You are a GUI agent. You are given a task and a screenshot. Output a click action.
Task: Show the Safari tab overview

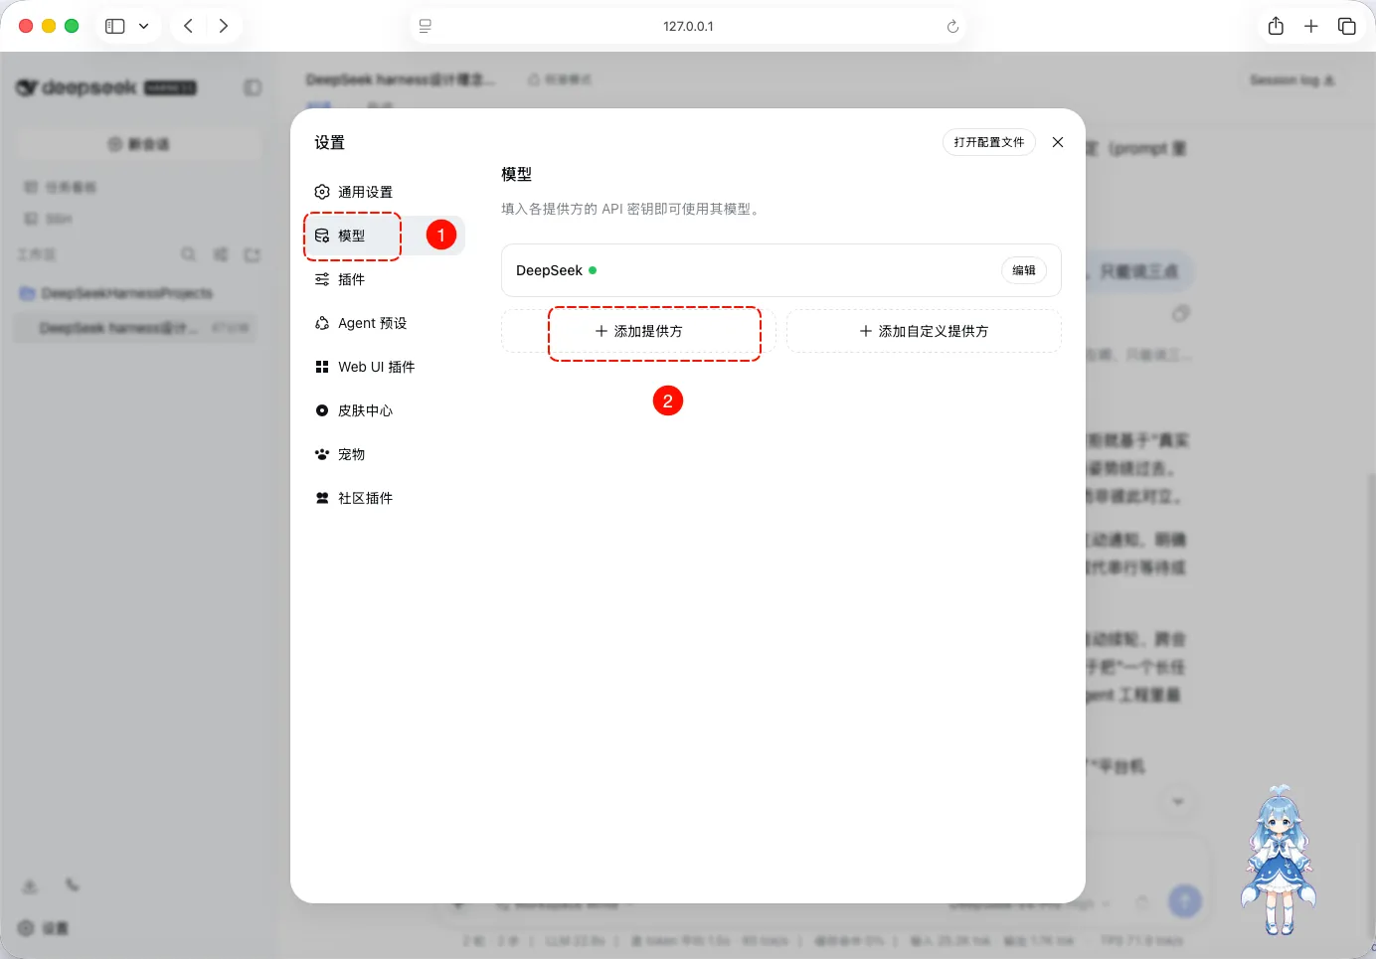(1347, 26)
